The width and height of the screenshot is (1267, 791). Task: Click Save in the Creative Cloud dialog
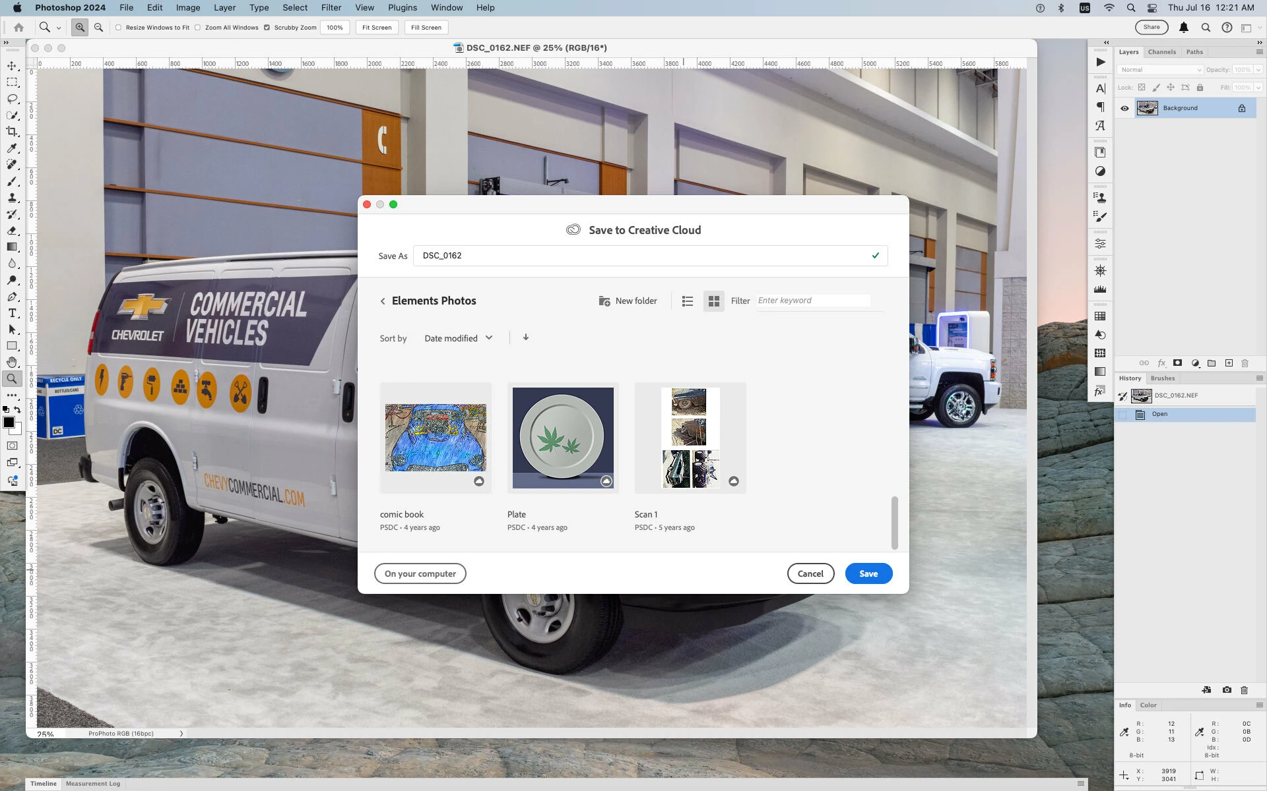tap(868, 573)
